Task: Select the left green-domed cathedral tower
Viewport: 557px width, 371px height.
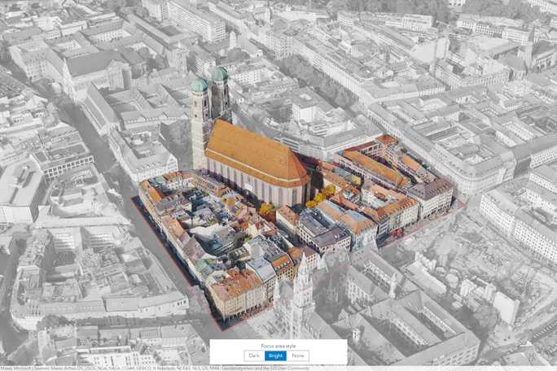Action: click(x=200, y=114)
